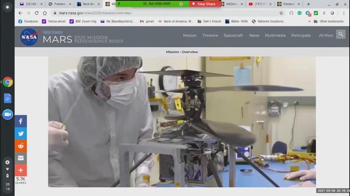Reload the current page
The image size is (350, 196).
(x=37, y=13)
